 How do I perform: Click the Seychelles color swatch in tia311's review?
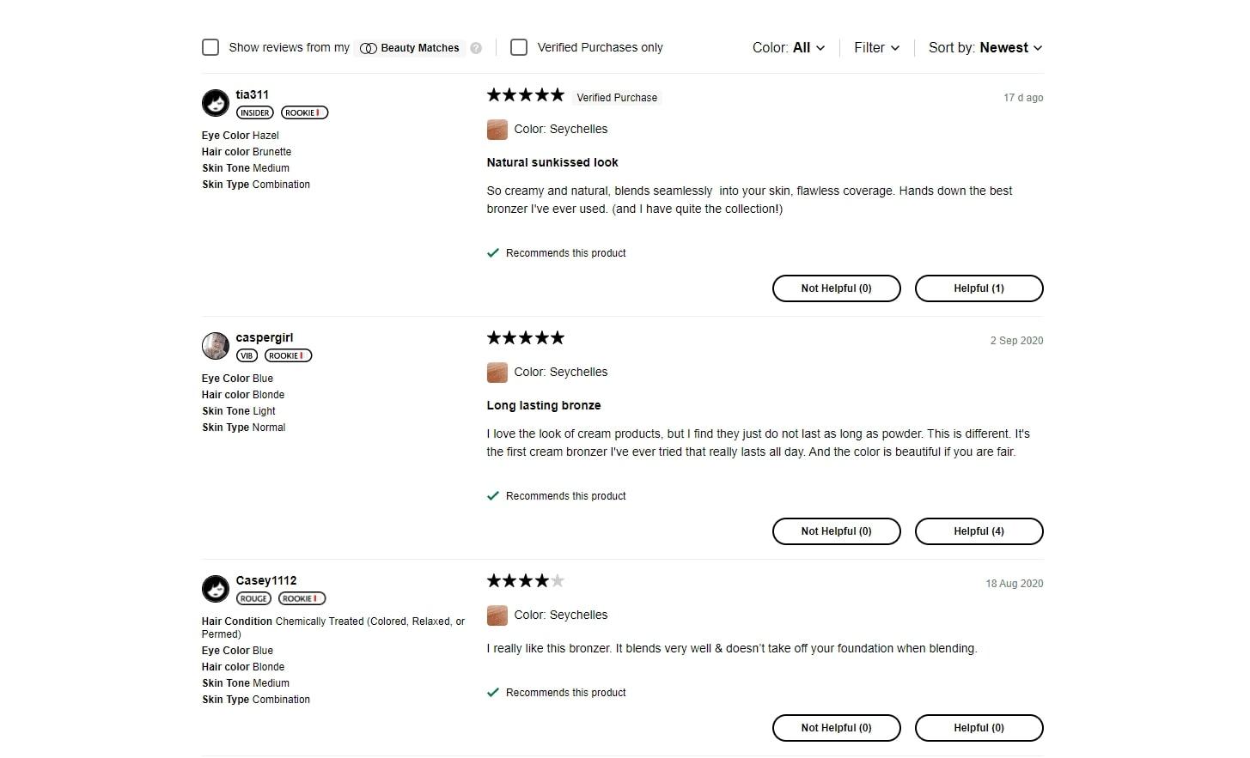(497, 130)
